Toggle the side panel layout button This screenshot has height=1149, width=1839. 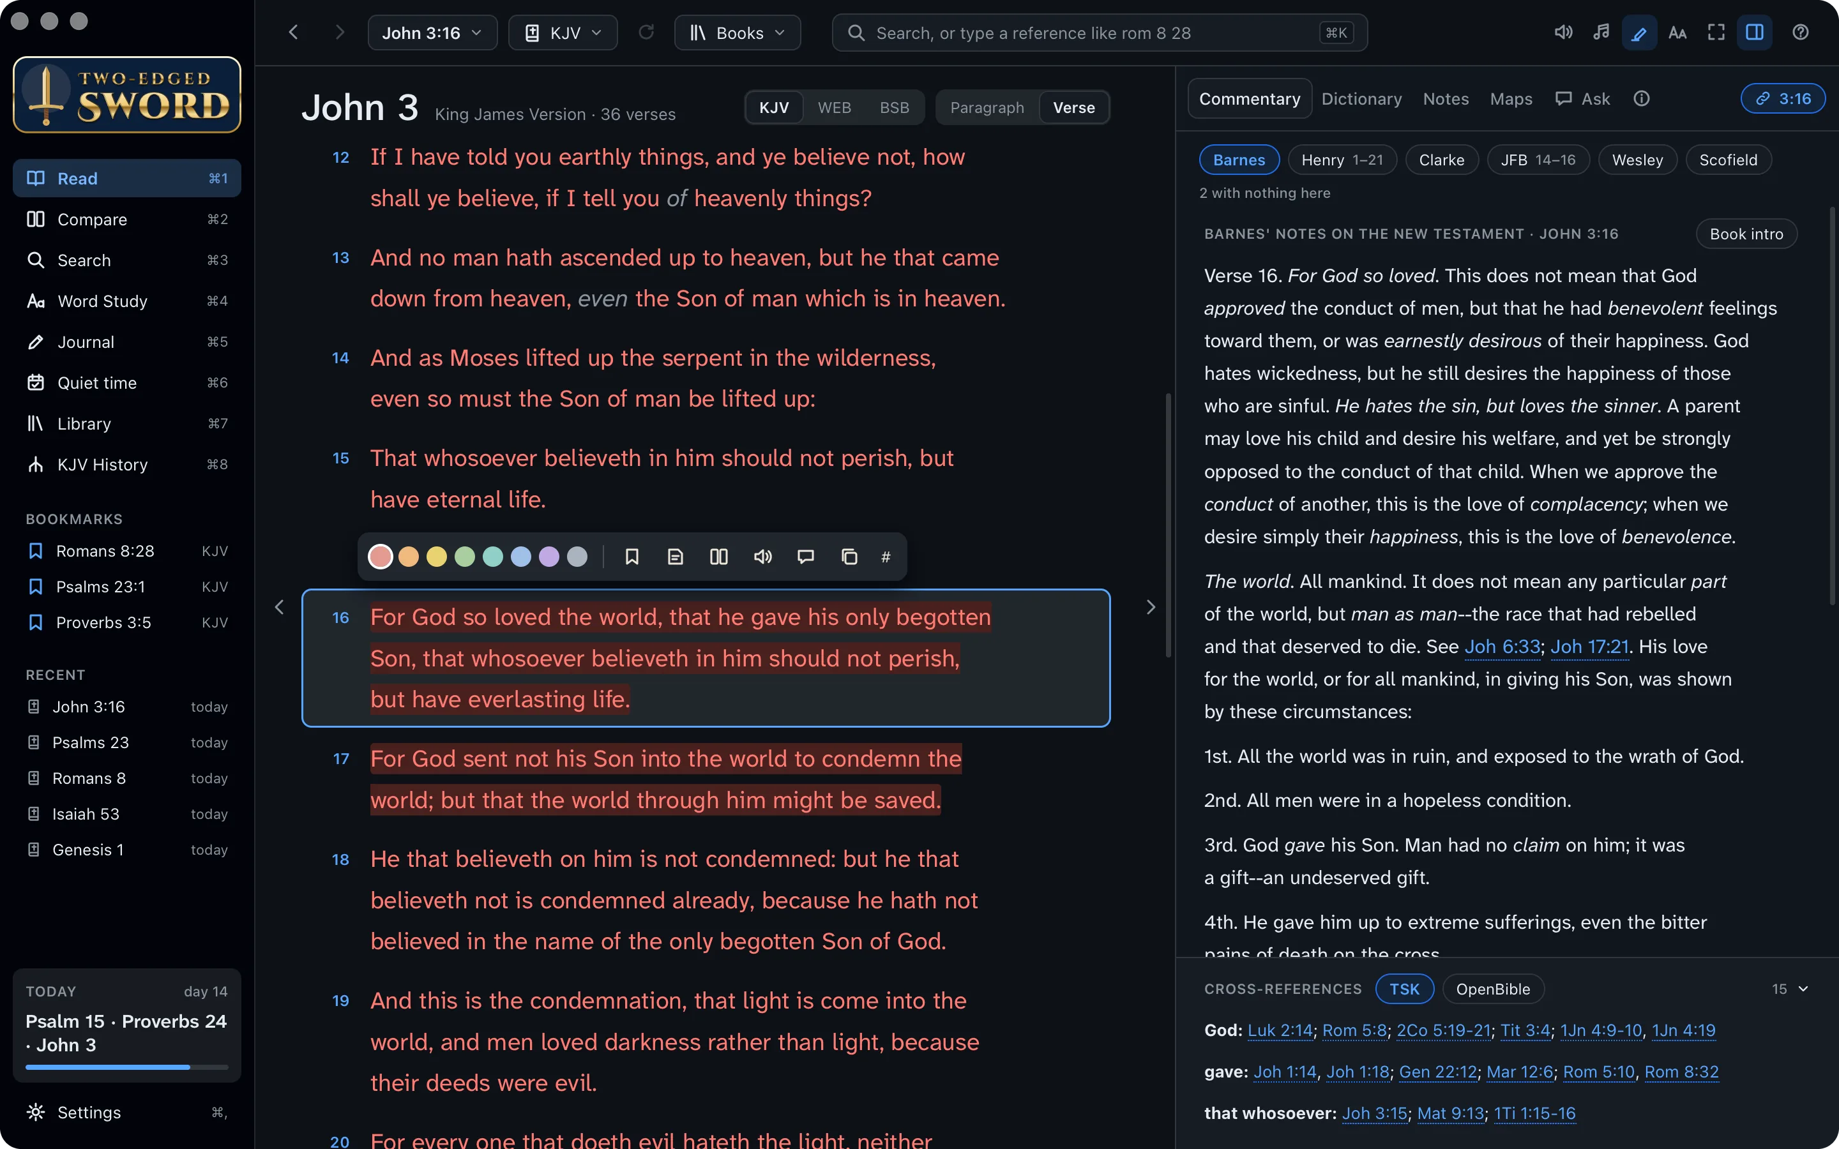(1755, 33)
